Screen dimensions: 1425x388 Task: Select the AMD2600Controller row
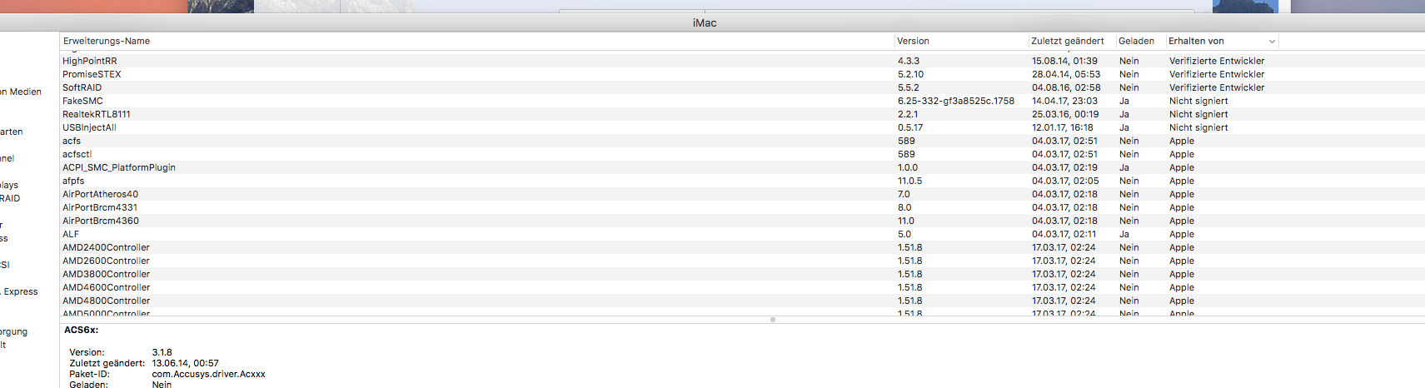pos(742,261)
